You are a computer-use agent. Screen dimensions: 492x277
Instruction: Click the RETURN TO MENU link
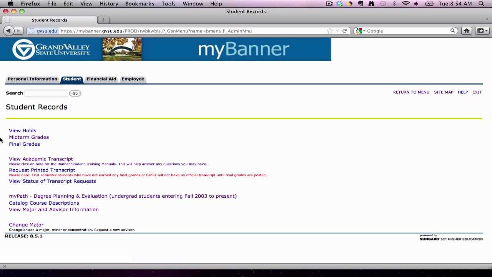411,92
